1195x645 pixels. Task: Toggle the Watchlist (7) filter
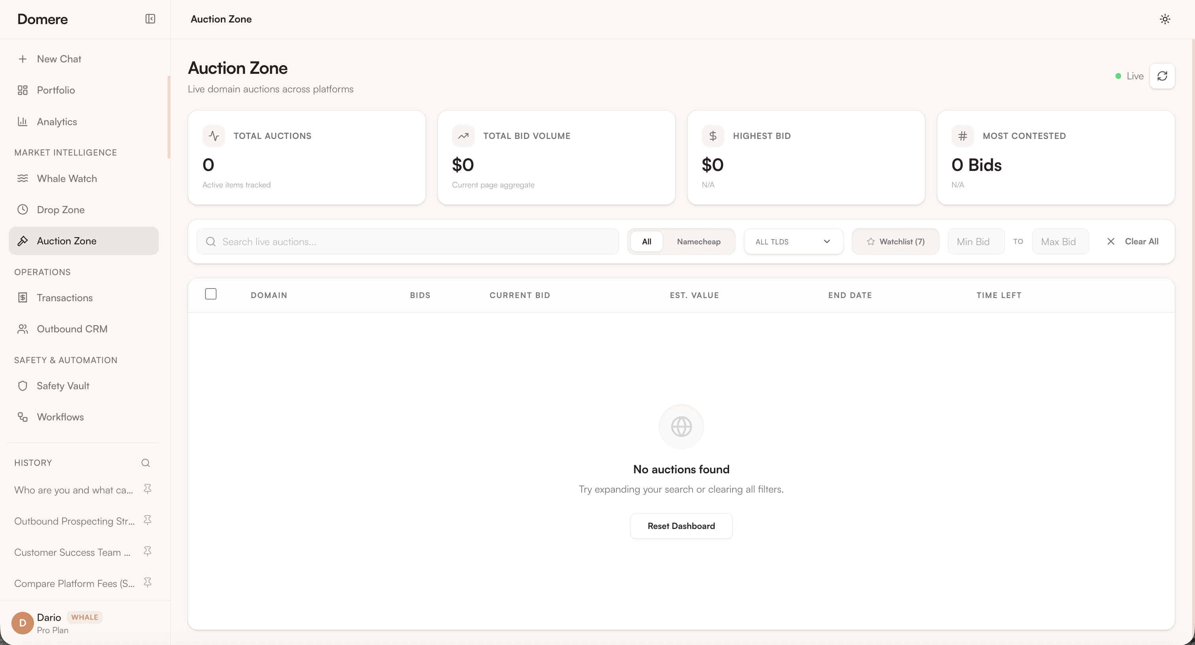(x=895, y=242)
